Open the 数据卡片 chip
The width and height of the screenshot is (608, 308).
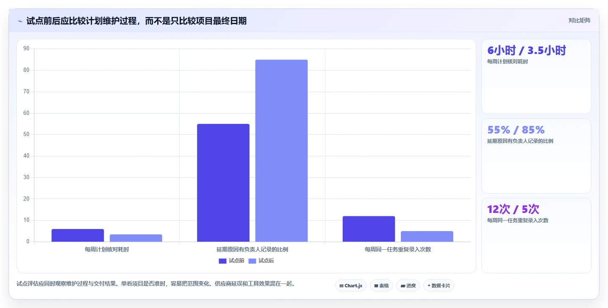(x=439, y=286)
